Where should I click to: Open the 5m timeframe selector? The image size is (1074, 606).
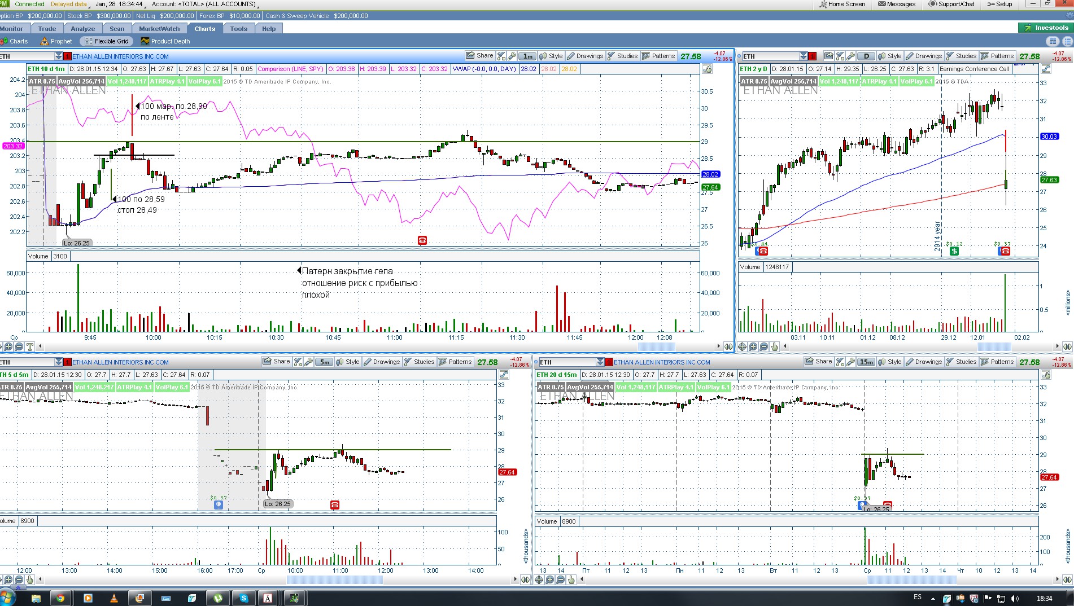[x=324, y=362]
